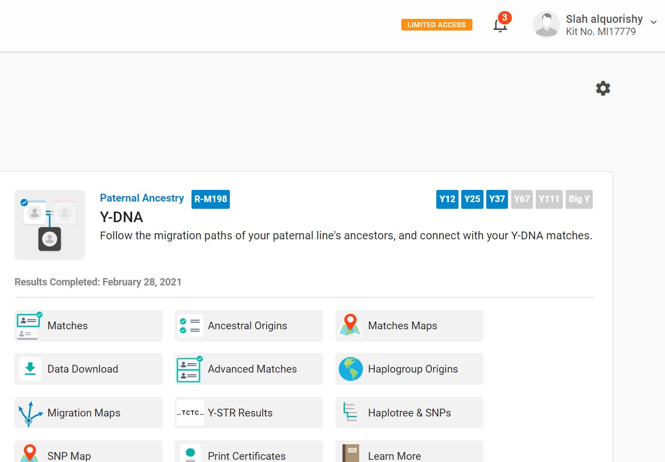
Task: Click the Migration Maps arrows icon
Action: click(30, 413)
